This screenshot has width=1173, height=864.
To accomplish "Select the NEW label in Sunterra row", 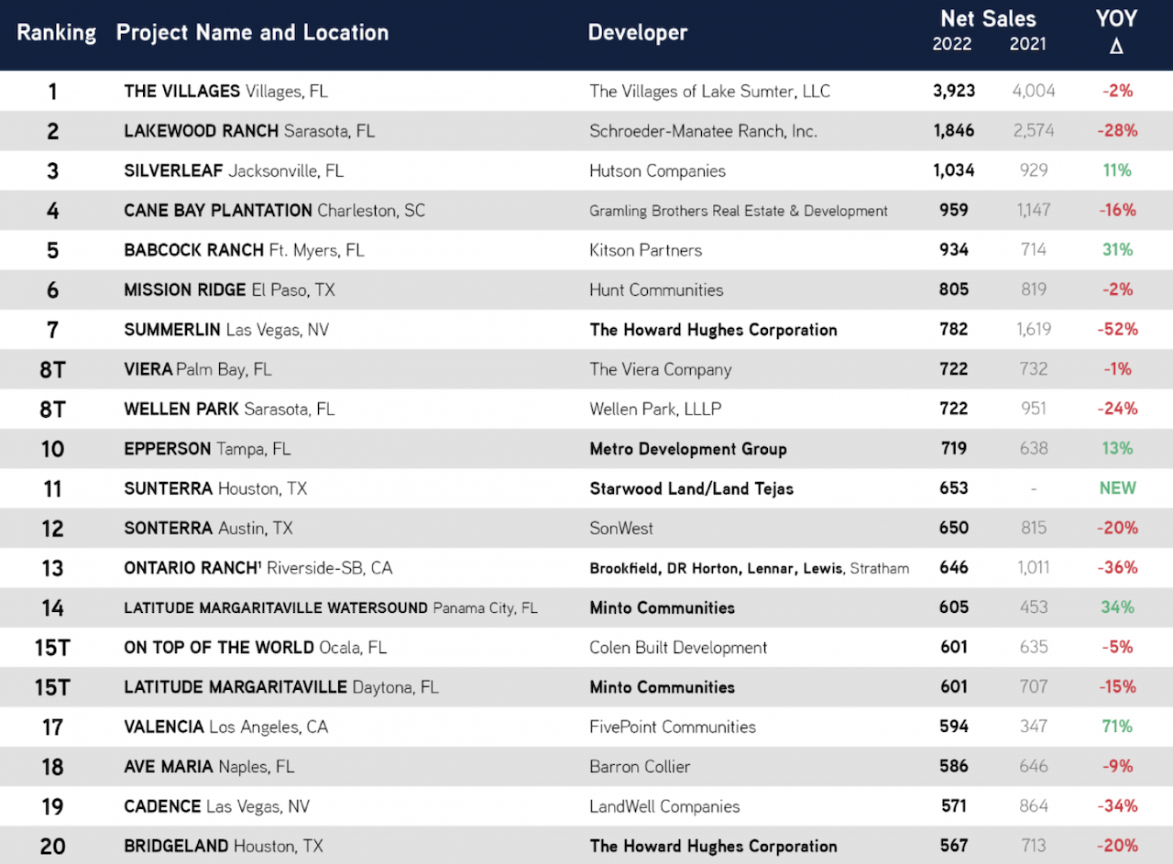I will [1117, 488].
